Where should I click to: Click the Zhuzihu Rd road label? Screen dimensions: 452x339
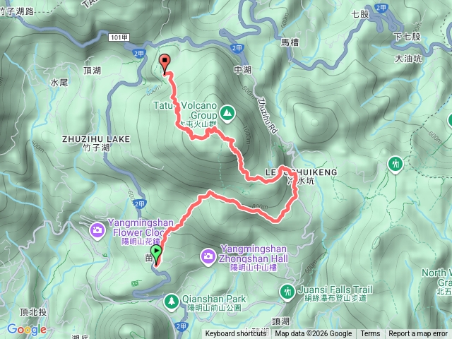(267, 116)
